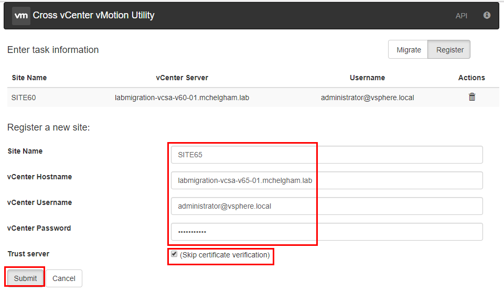Screen dimensions: 504x292
Task: Select the Register tab
Action: pos(449,49)
